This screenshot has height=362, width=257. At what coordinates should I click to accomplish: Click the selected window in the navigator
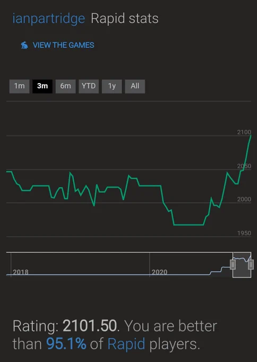click(x=242, y=265)
